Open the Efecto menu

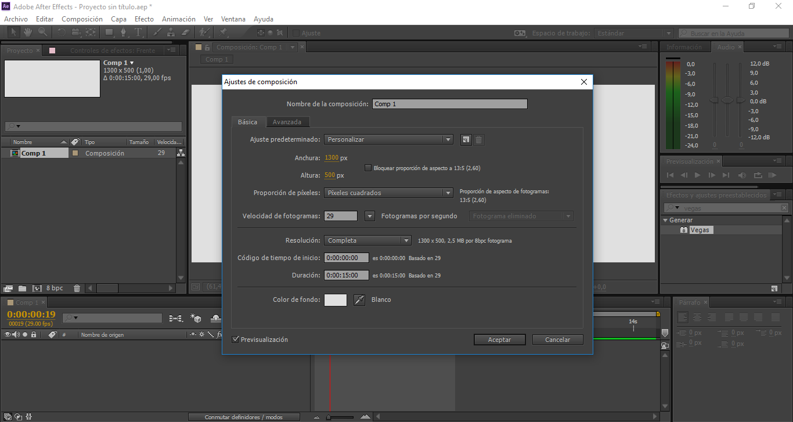coord(144,19)
